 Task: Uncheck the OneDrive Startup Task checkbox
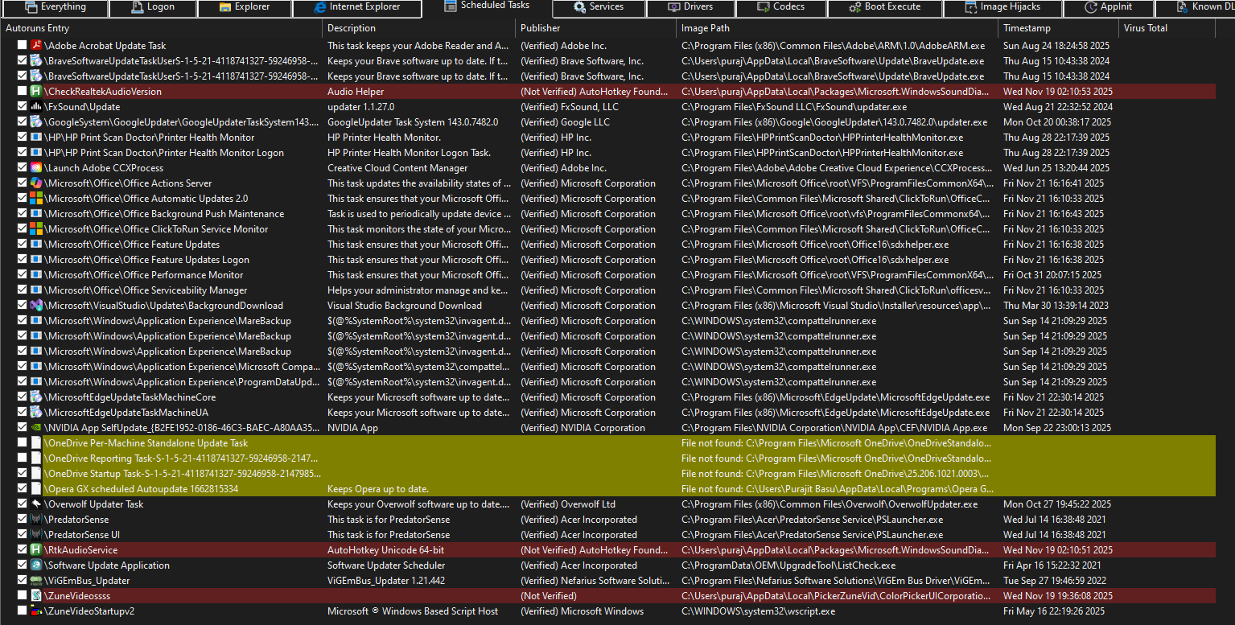tap(22, 474)
